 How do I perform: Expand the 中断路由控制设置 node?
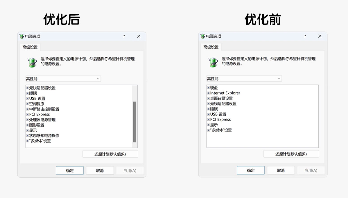(x=27, y=109)
